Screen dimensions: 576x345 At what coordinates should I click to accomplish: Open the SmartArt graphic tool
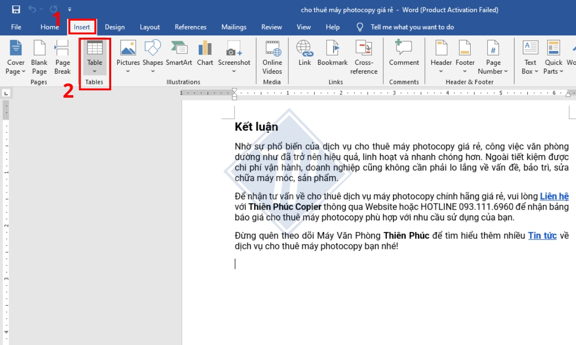point(179,54)
